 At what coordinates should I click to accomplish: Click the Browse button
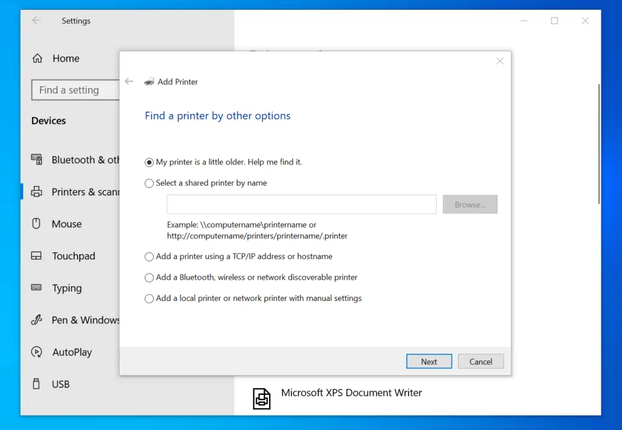(x=470, y=204)
